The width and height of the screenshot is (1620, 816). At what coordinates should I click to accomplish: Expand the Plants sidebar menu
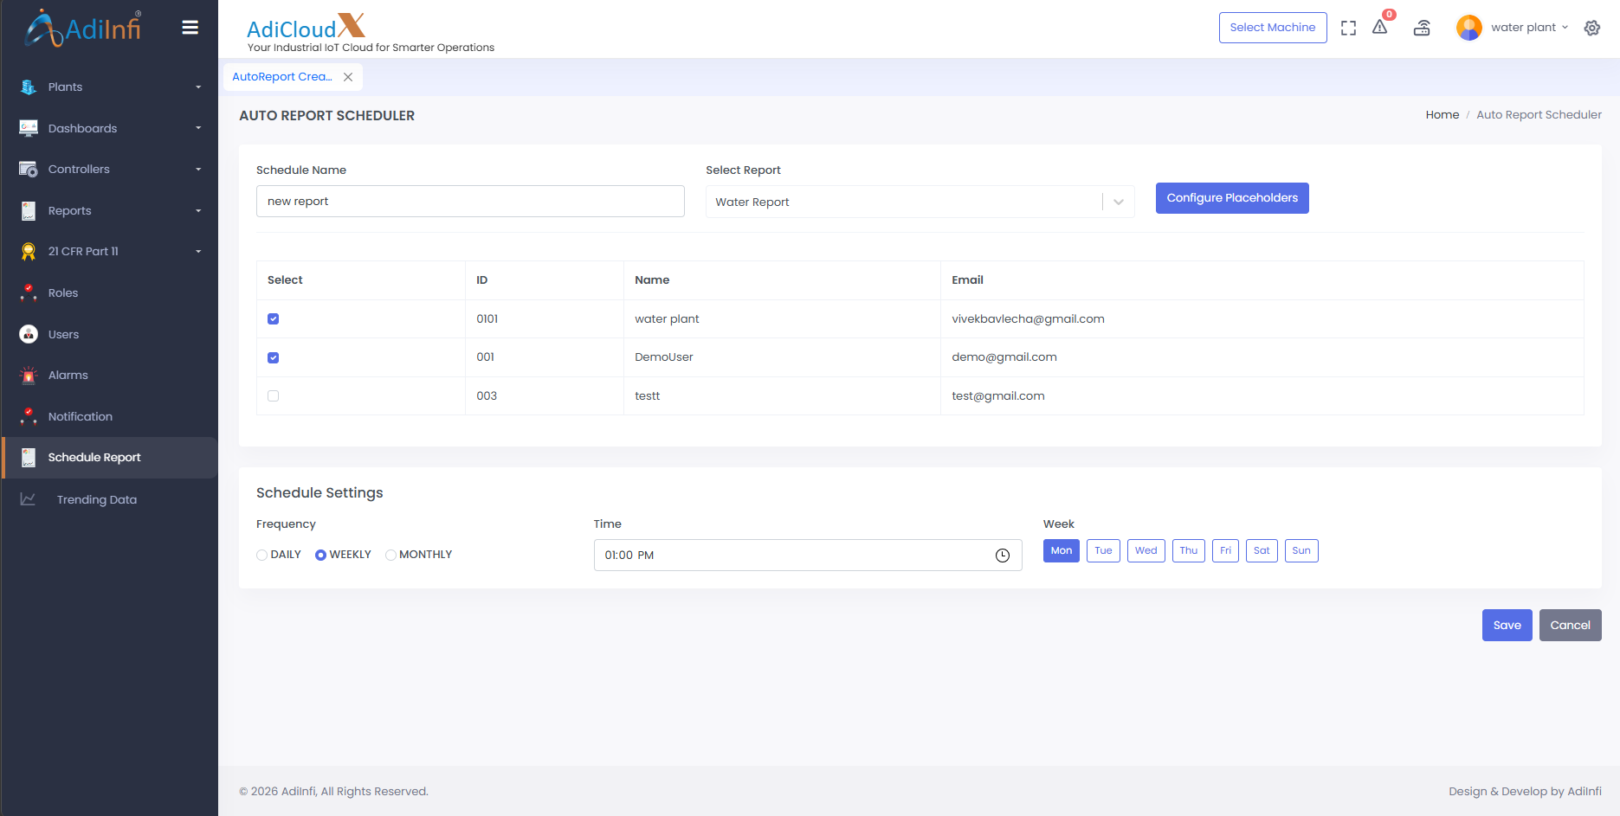[x=109, y=87]
